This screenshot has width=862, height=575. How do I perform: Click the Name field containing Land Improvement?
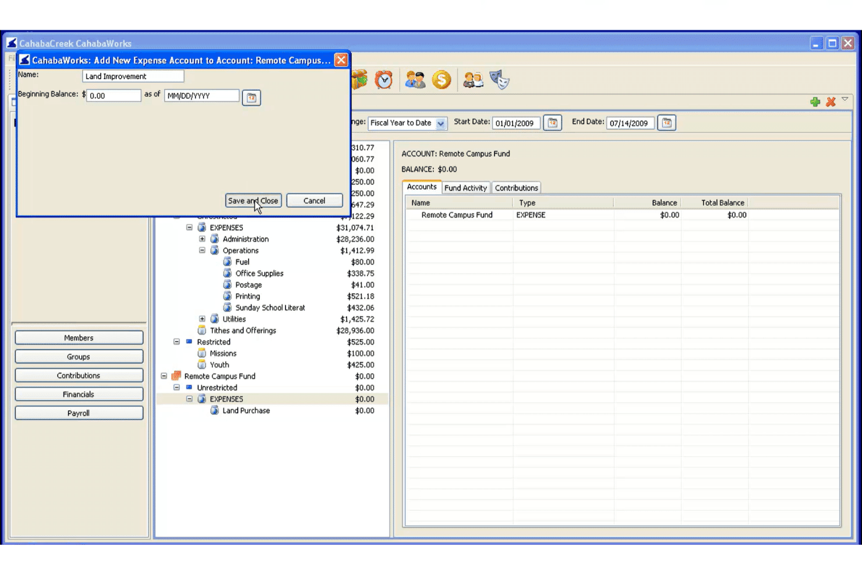(x=133, y=76)
